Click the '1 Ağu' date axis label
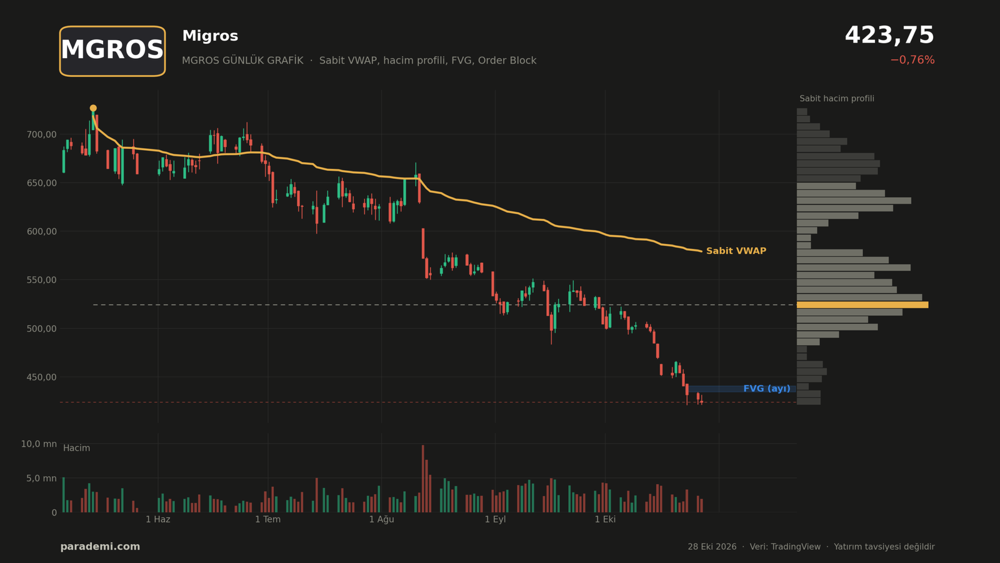Image resolution: width=1000 pixels, height=563 pixels. (382, 519)
